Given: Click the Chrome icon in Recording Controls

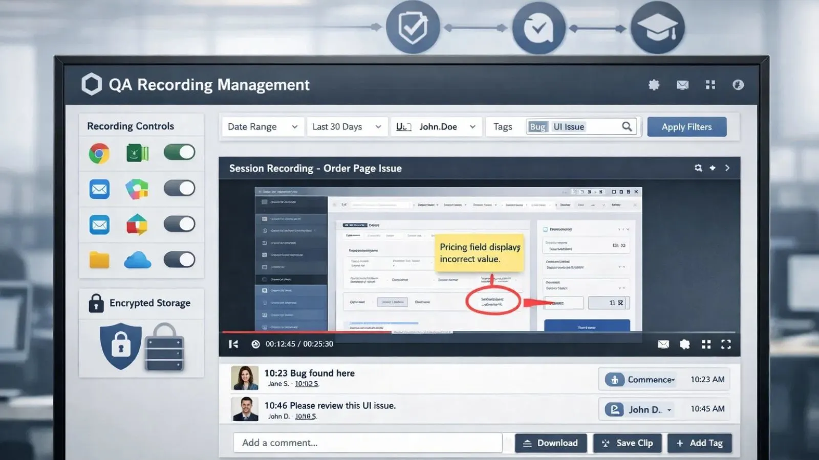Looking at the screenshot, I should coord(99,153).
